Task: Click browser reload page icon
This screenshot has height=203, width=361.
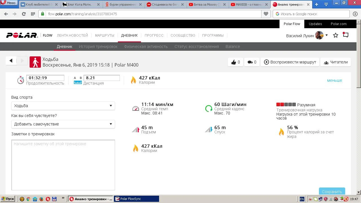Action: coord(24,14)
